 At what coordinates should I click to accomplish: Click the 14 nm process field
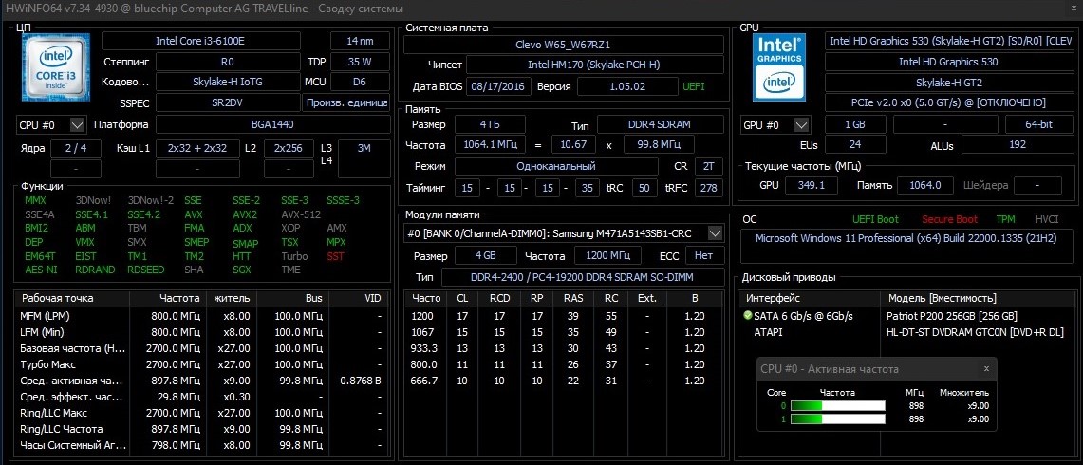coord(359,41)
